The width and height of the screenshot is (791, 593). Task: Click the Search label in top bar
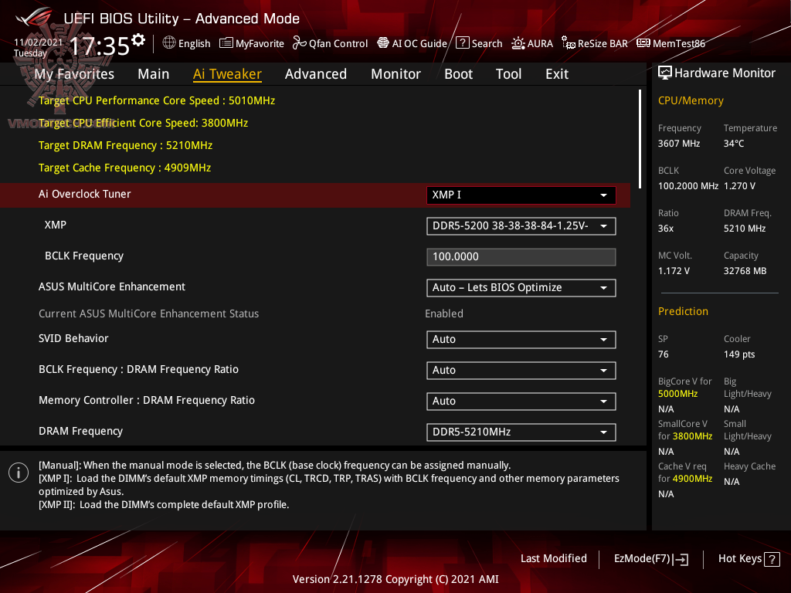tap(487, 44)
